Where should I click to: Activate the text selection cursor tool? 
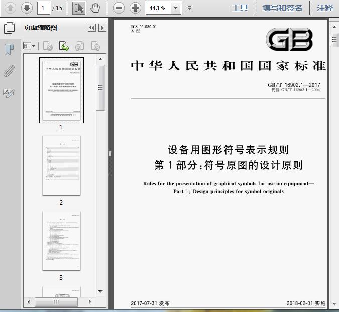point(79,8)
